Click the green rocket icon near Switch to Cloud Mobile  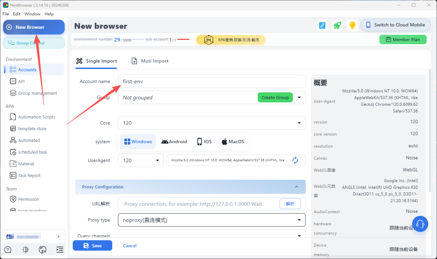pos(337,25)
